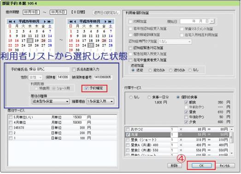The width and height of the screenshot is (241, 174).
Task: Click the 被保険者番号 field
Action: tap(103, 77)
